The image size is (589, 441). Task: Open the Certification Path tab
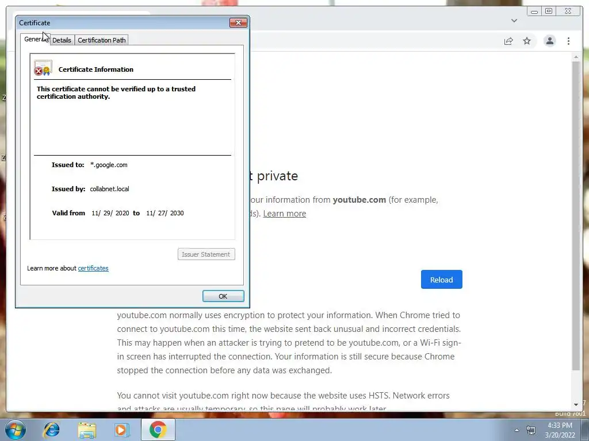click(x=101, y=40)
